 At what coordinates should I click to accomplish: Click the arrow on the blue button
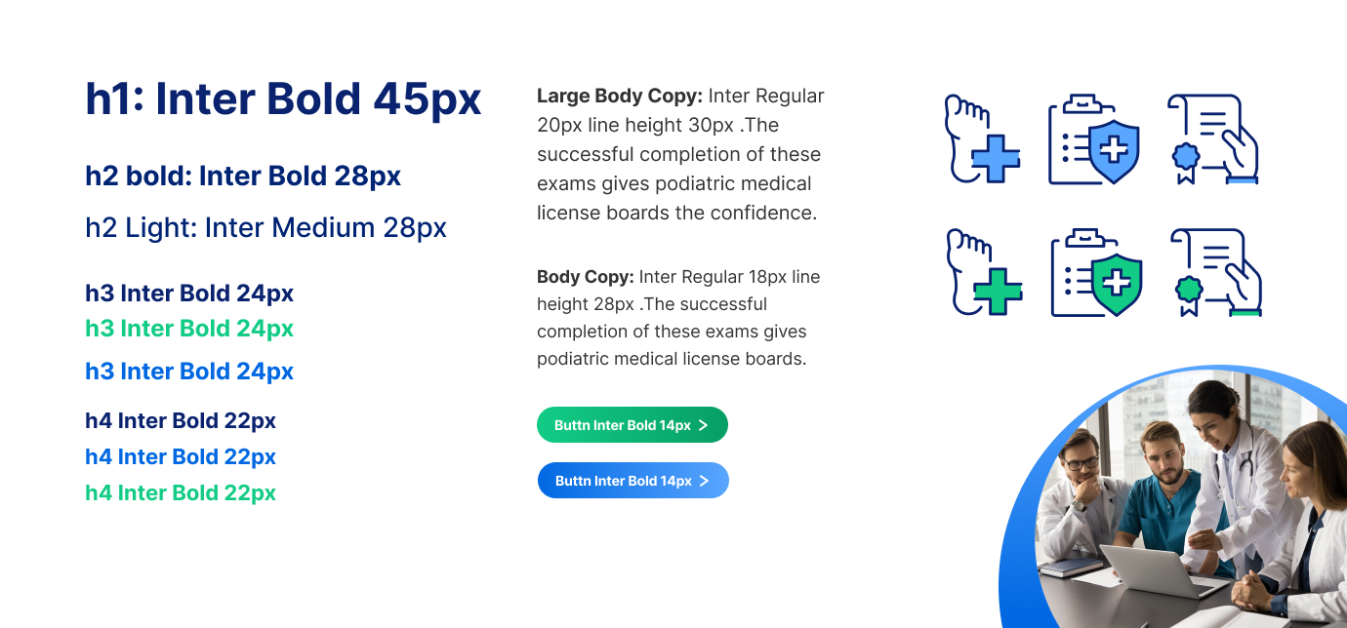(705, 481)
